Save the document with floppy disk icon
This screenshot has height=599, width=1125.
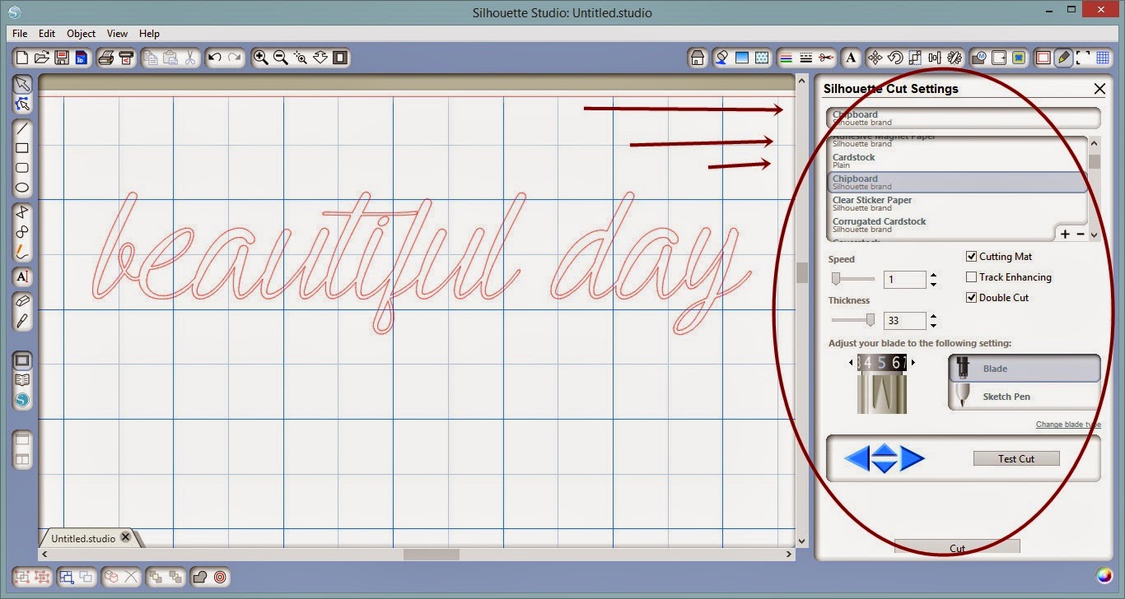pos(62,58)
